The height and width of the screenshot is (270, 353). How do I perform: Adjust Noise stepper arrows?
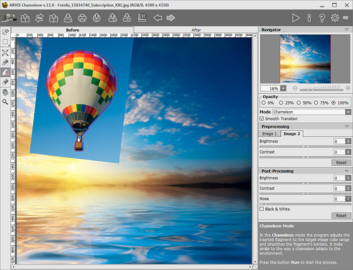click(x=348, y=199)
